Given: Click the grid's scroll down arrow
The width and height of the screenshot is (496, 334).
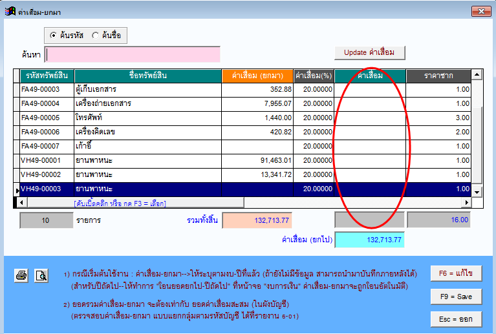Looking at the screenshot, I should tap(477, 192).
